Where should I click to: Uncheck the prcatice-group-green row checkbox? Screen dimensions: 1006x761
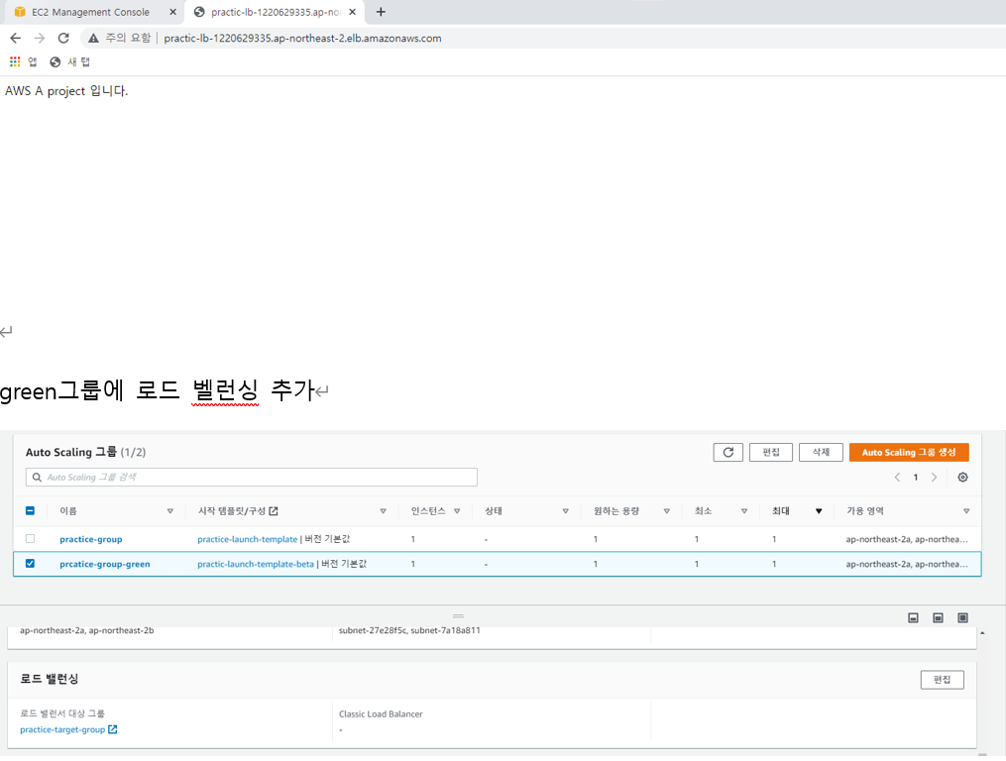tap(30, 564)
